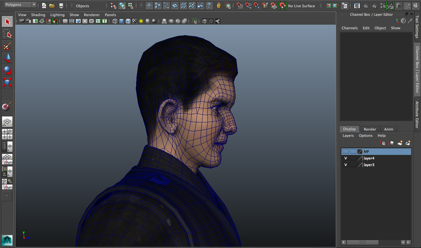The width and height of the screenshot is (421, 248).
Task: Open Object menu in Channel Box
Action: click(x=380, y=28)
